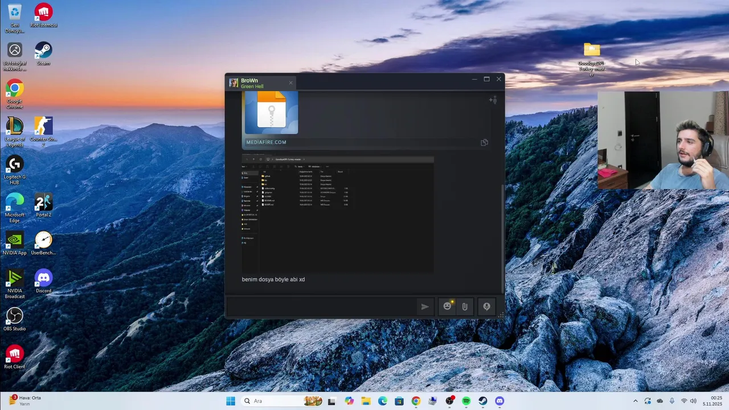Launch Copilot from the taskbar
This screenshot has height=410, width=729.
point(349,401)
